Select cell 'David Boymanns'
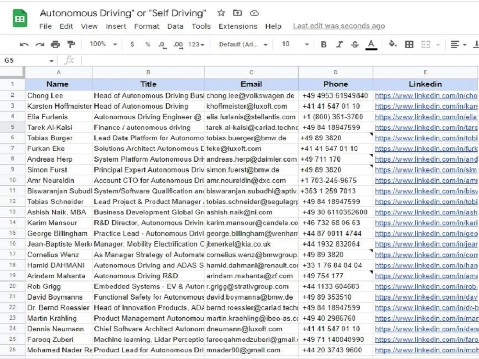Viewport: 479px width, 359px height. [x=58, y=297]
